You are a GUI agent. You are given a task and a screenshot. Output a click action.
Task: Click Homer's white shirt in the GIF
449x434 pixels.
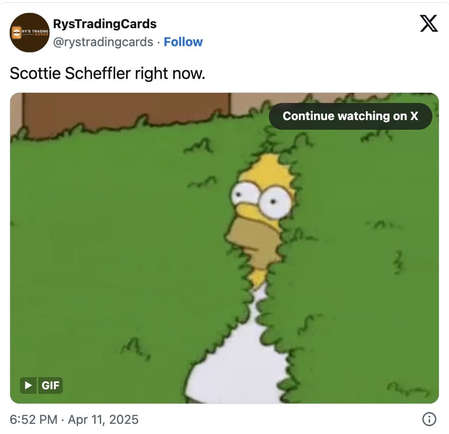tap(238, 358)
